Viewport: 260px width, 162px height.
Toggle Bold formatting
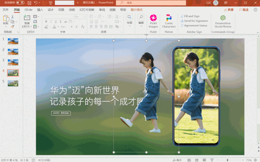tap(46, 21)
